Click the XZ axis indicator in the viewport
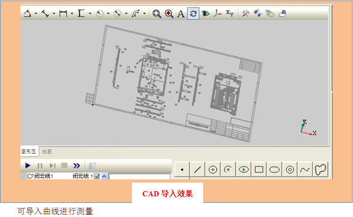Image resolution: width=353 pixels, height=217 pixels. point(308,128)
